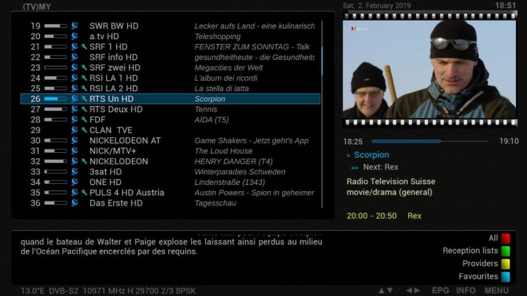Click the live TV preview thumbnail
527x296 pixels.
point(429,69)
